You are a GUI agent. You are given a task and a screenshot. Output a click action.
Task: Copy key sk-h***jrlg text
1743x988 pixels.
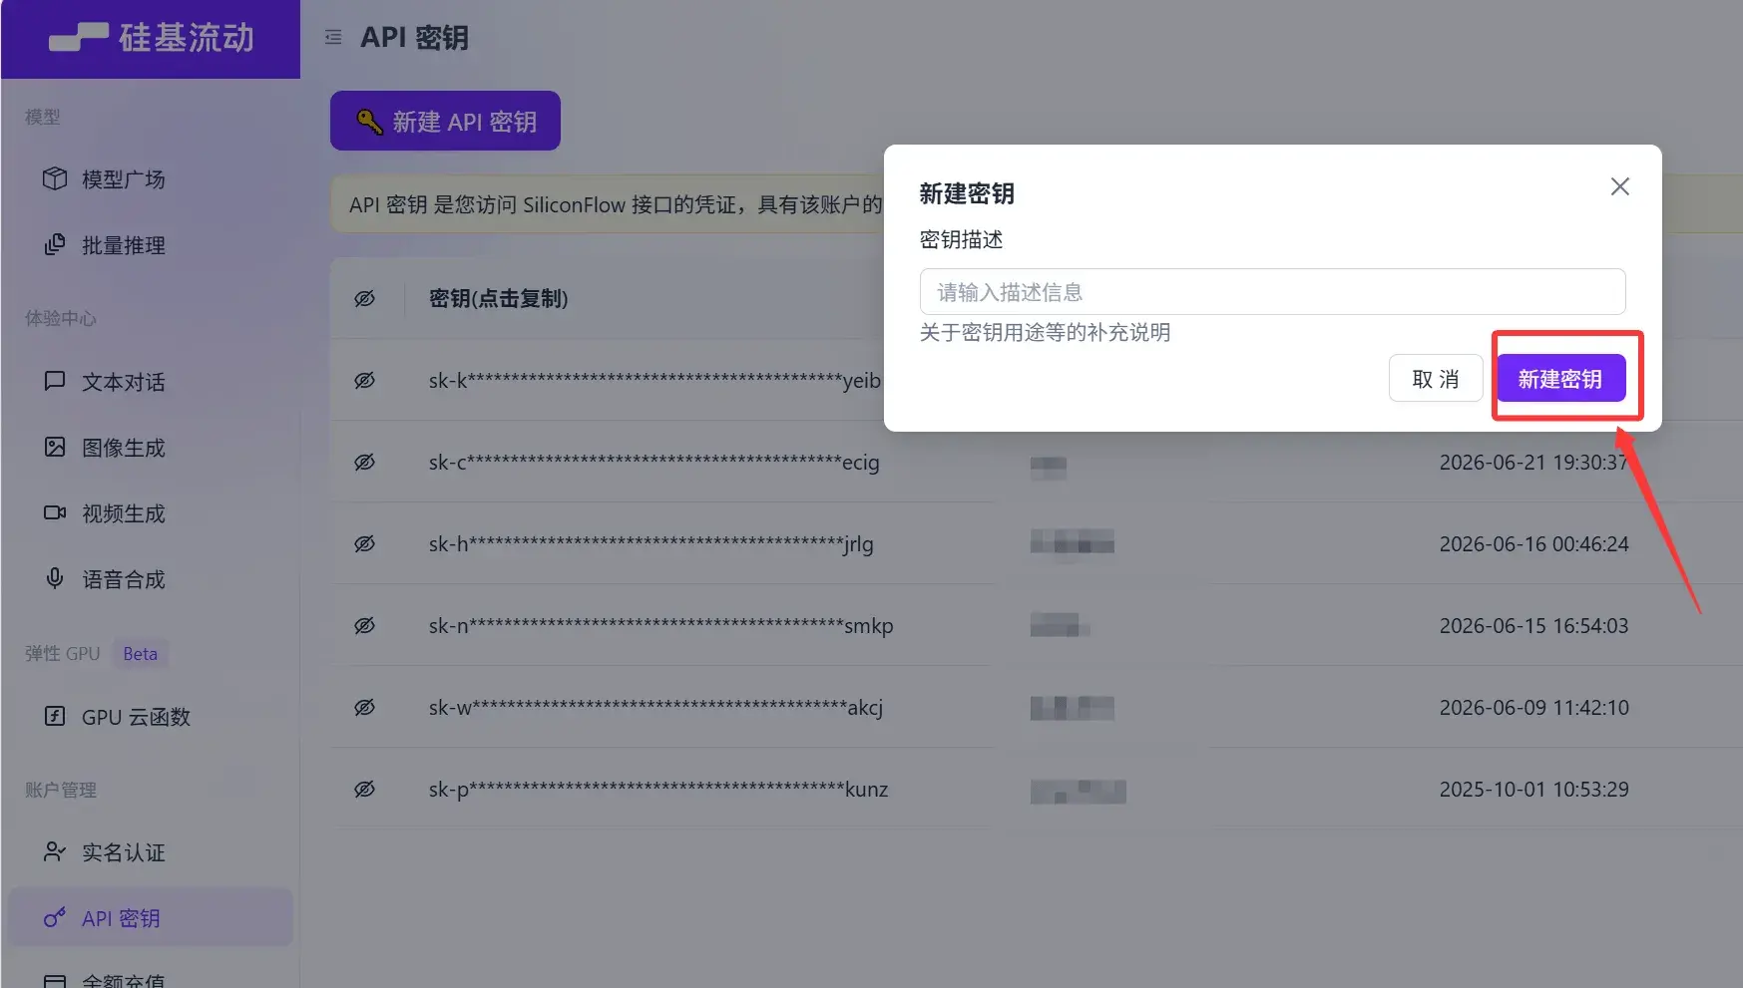point(652,544)
